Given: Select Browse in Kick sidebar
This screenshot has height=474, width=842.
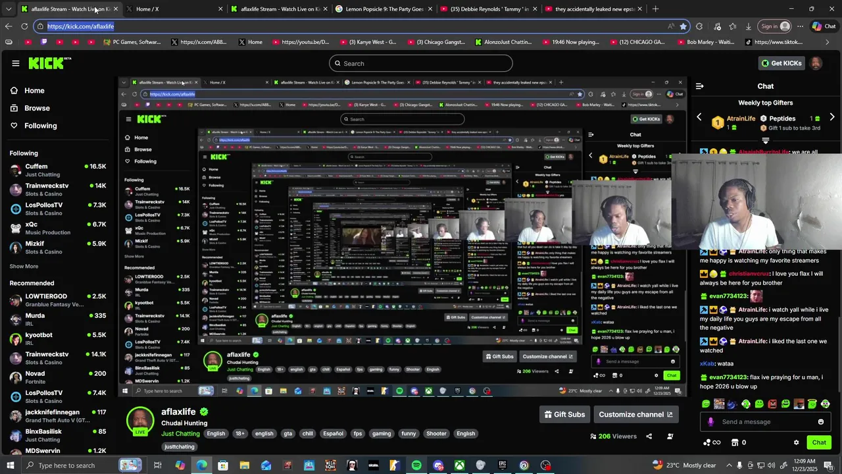Looking at the screenshot, I should click(30, 108).
